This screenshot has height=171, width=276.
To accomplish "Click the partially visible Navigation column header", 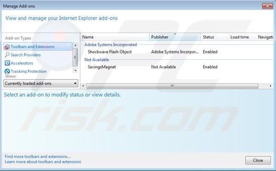I will pyautogui.click(x=265, y=37).
